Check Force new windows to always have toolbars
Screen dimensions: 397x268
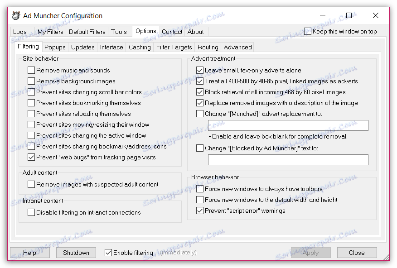click(200, 189)
